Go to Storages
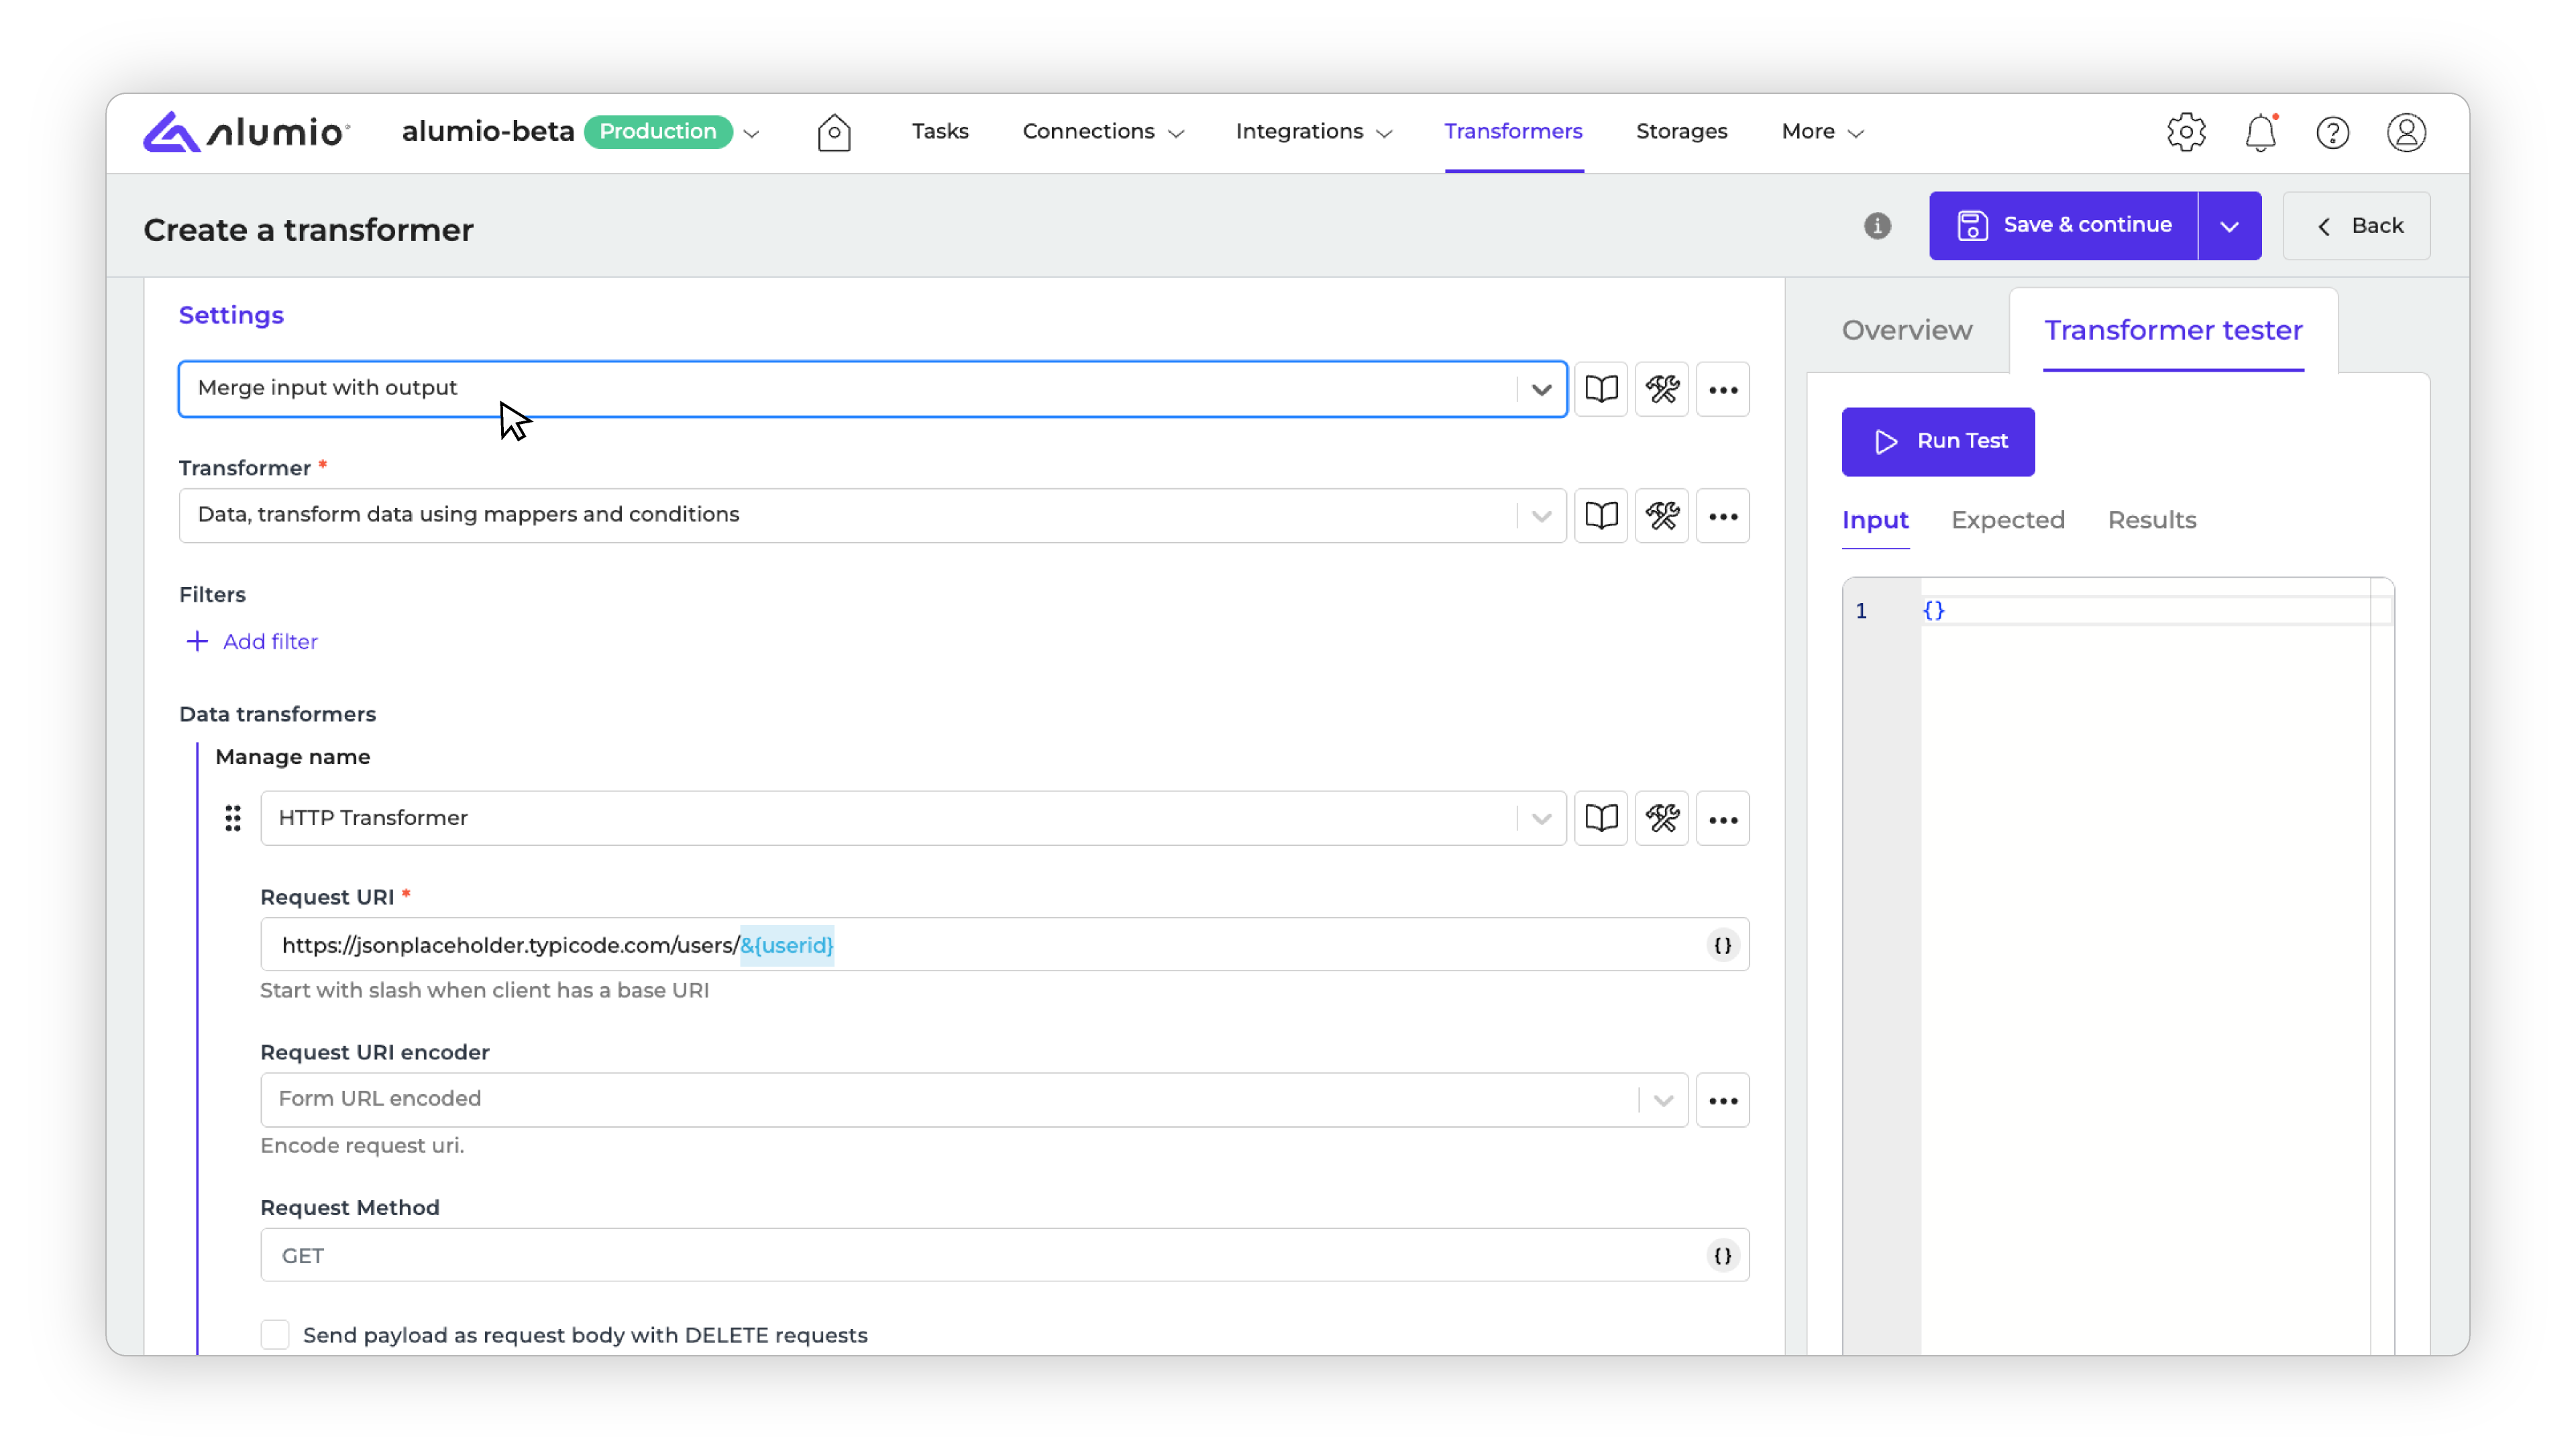 point(1681,132)
